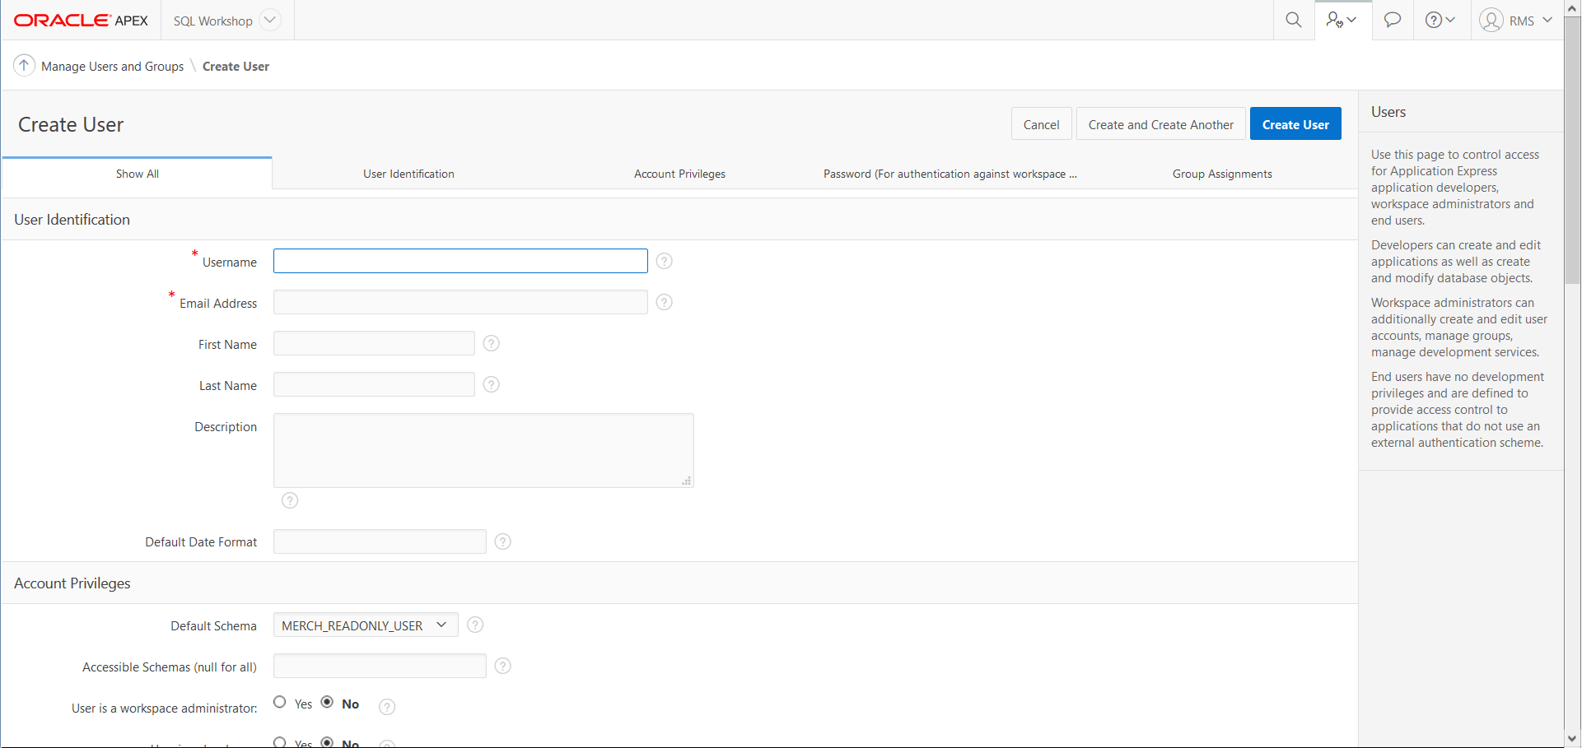
Task: Select Yes for workspace administrator
Action: click(x=280, y=702)
